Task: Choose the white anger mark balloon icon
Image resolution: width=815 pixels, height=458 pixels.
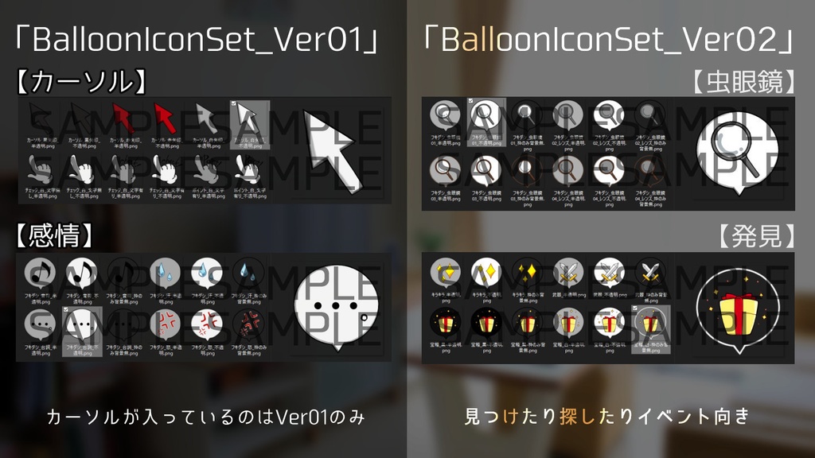Action: (x=207, y=332)
